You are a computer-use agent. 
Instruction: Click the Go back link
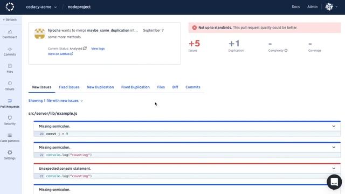click(10, 19)
